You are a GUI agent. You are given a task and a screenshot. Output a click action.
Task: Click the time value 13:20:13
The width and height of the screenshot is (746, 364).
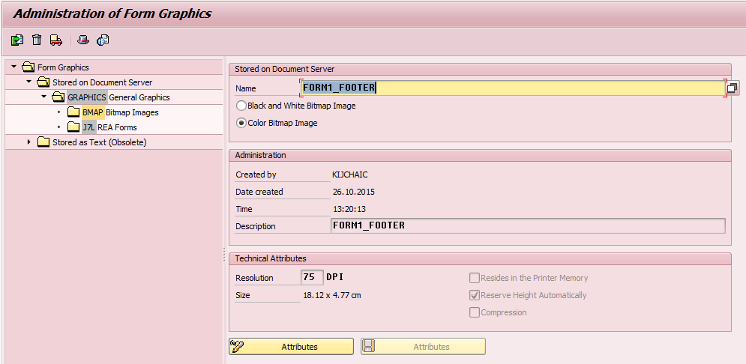(349, 209)
